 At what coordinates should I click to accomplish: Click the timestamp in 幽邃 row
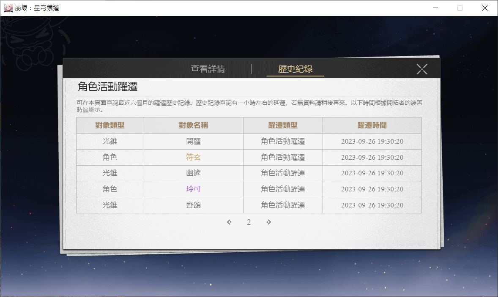(372, 173)
